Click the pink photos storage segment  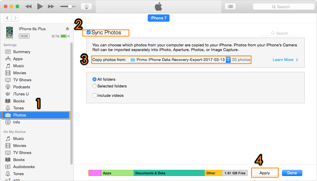95,173
